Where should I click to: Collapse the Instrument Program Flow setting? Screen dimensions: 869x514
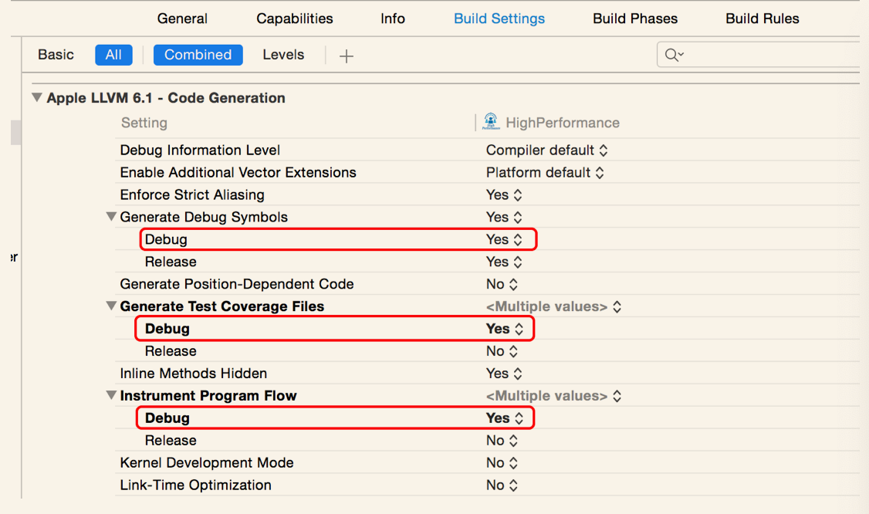[x=111, y=395]
